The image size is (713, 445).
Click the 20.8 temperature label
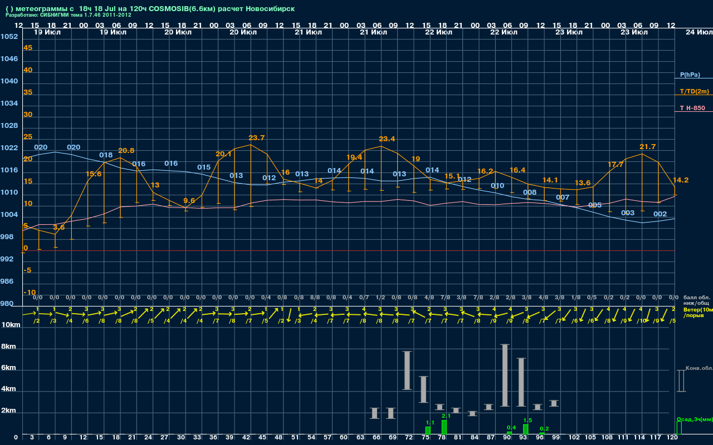coord(126,150)
